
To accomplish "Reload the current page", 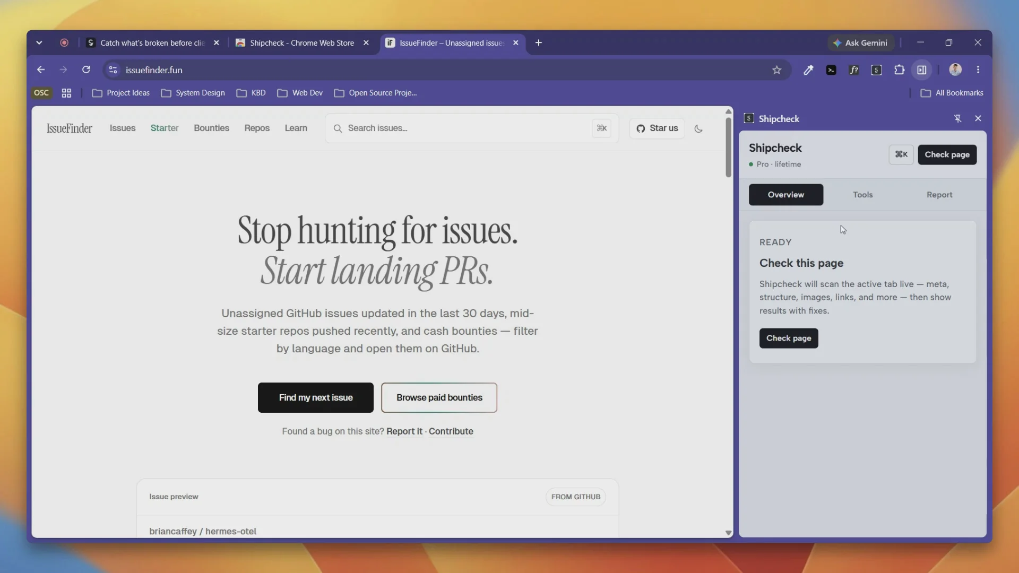I will pos(86,70).
